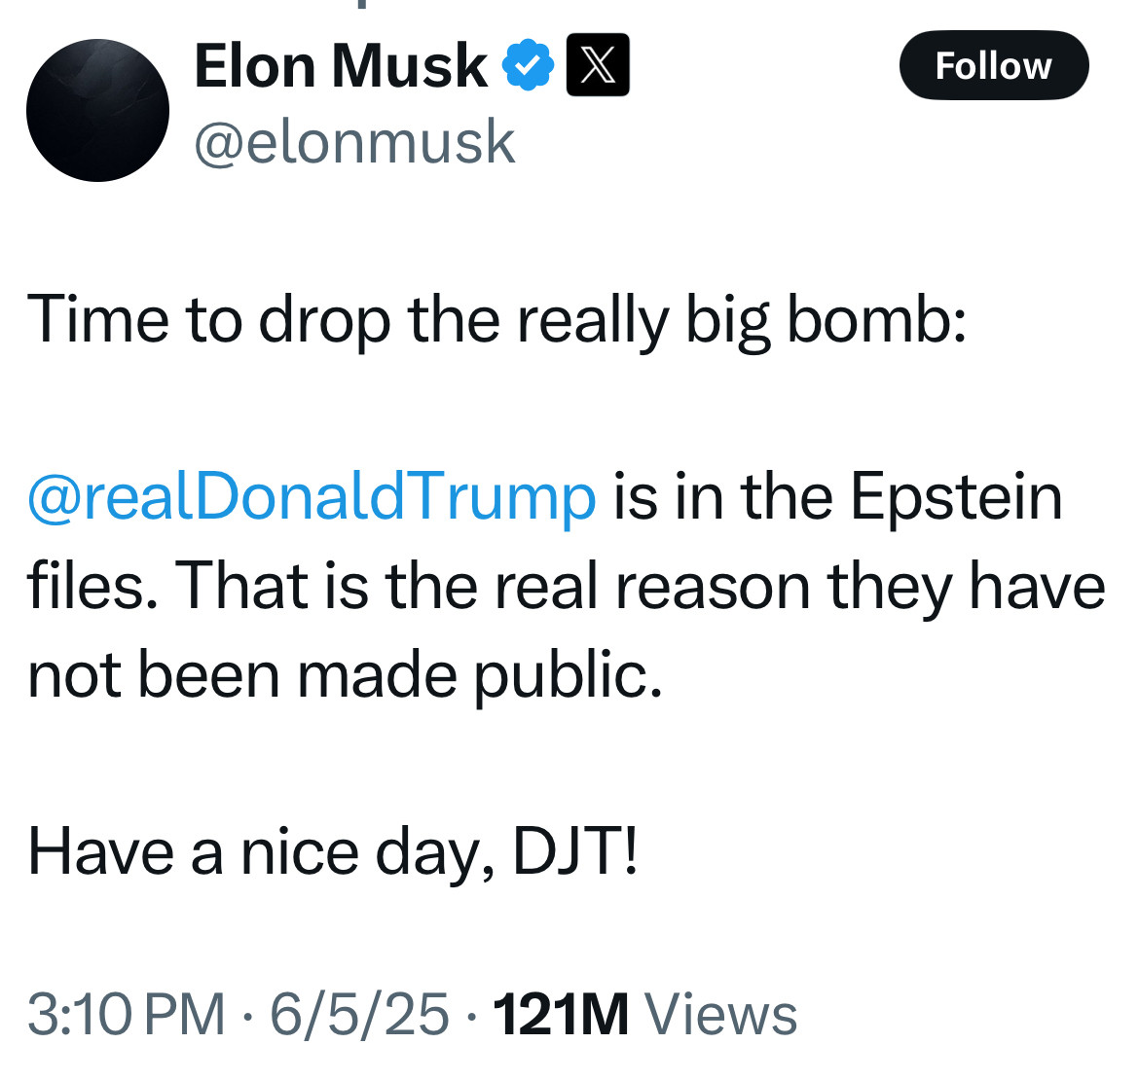The image size is (1139, 1080).
Task: Click the word "bomb:" in the first line
Action: (877, 319)
